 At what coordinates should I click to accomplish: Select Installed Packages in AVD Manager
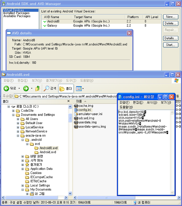point(16,13)
